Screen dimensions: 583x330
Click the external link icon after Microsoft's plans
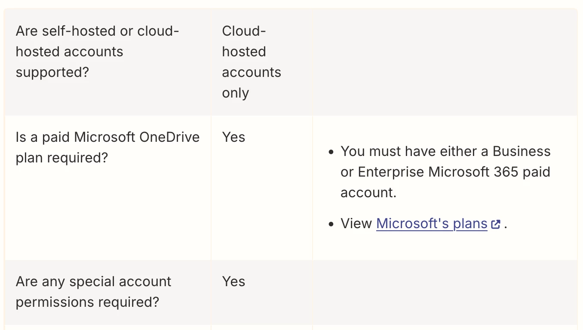(x=496, y=224)
